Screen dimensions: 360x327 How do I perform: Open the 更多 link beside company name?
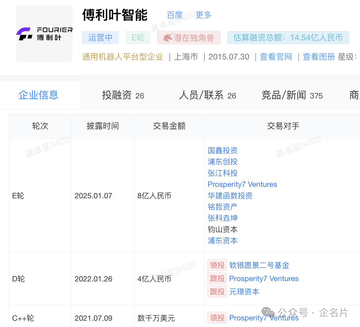point(203,15)
